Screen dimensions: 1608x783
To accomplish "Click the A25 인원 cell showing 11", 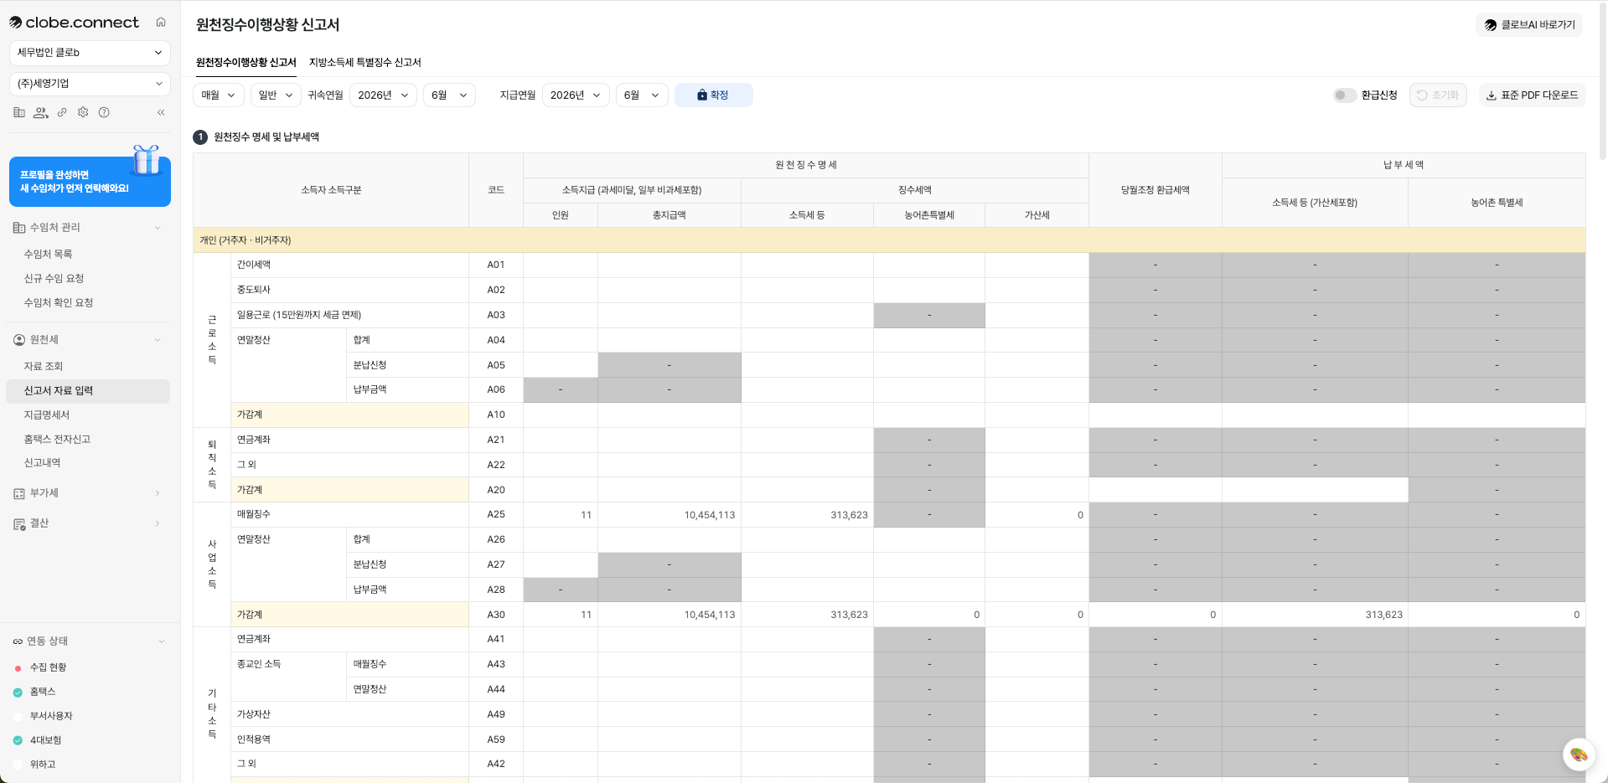I will [561, 515].
